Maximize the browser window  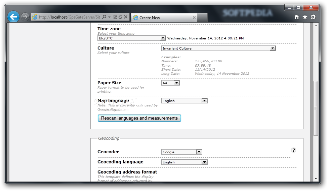(x=298, y=7)
